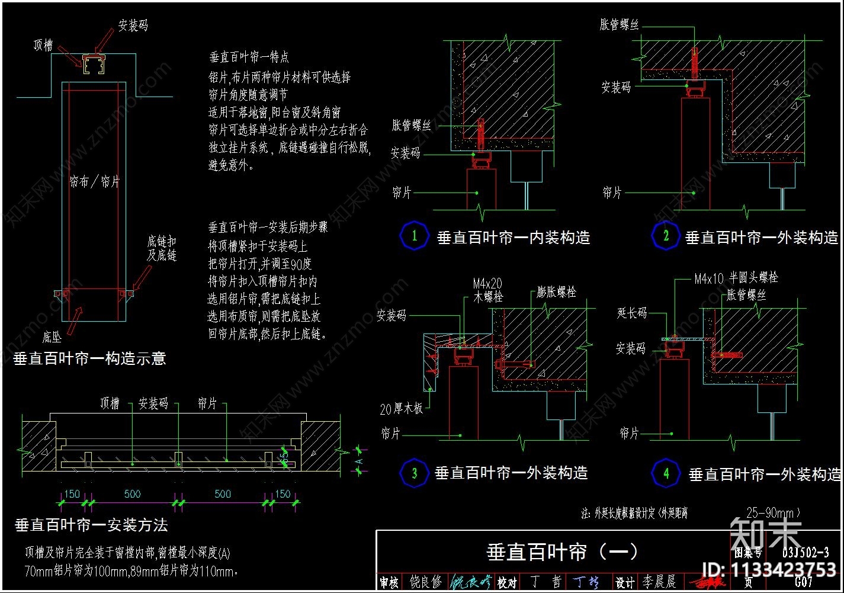Viewport: 844px width, 593px height.
Task: Click the '延长码' label
Action: [632, 312]
